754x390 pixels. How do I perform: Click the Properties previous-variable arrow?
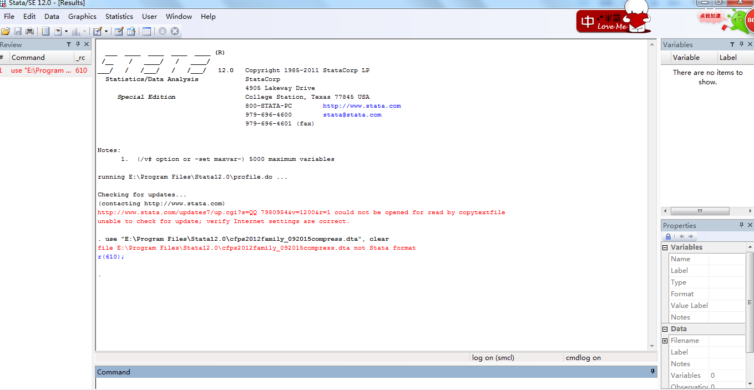(682, 236)
